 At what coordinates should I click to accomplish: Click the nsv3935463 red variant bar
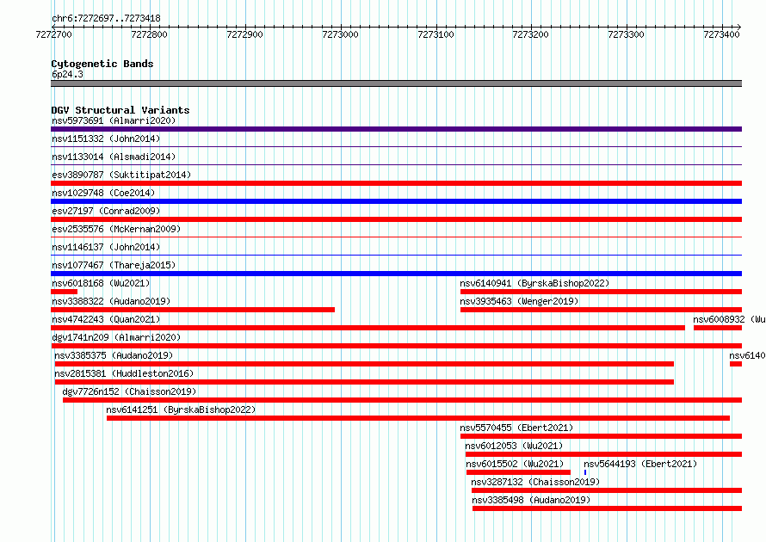tap(601, 310)
